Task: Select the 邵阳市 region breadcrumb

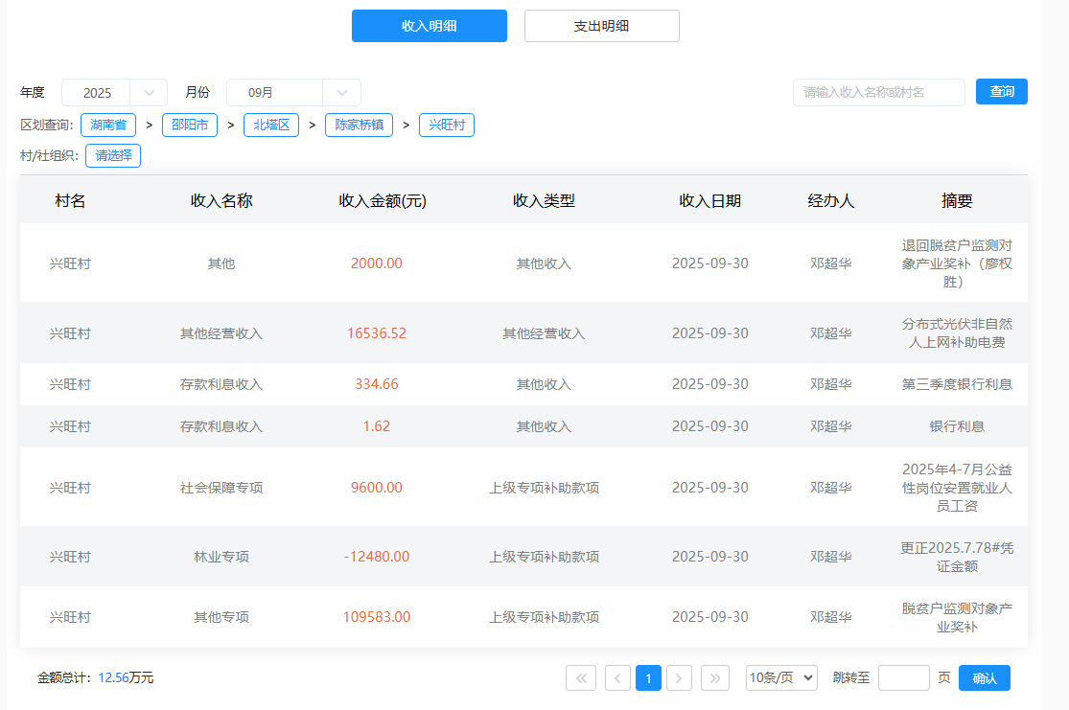Action: [x=189, y=126]
